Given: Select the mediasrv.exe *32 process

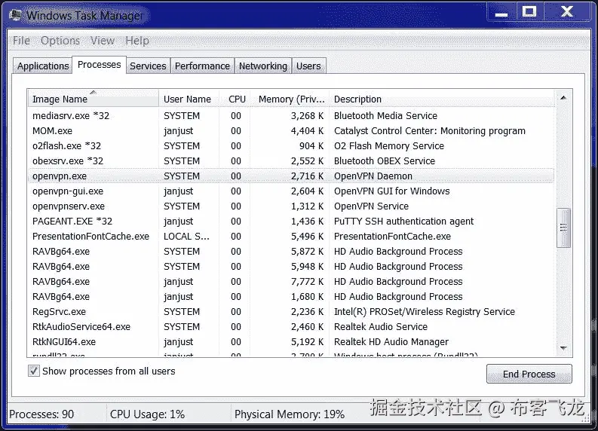Looking at the screenshot, I should [290, 115].
